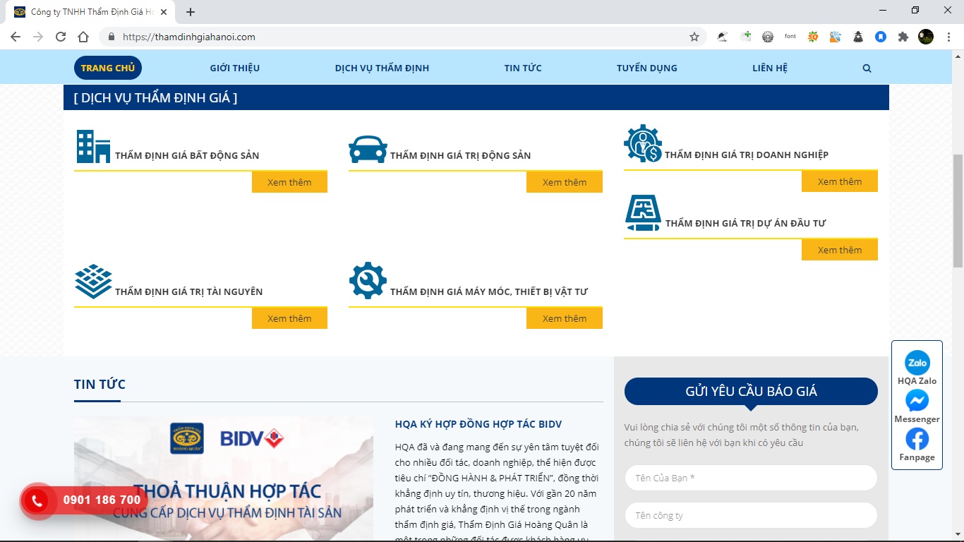Click the site lock security icon
The image size is (964, 542).
click(112, 37)
